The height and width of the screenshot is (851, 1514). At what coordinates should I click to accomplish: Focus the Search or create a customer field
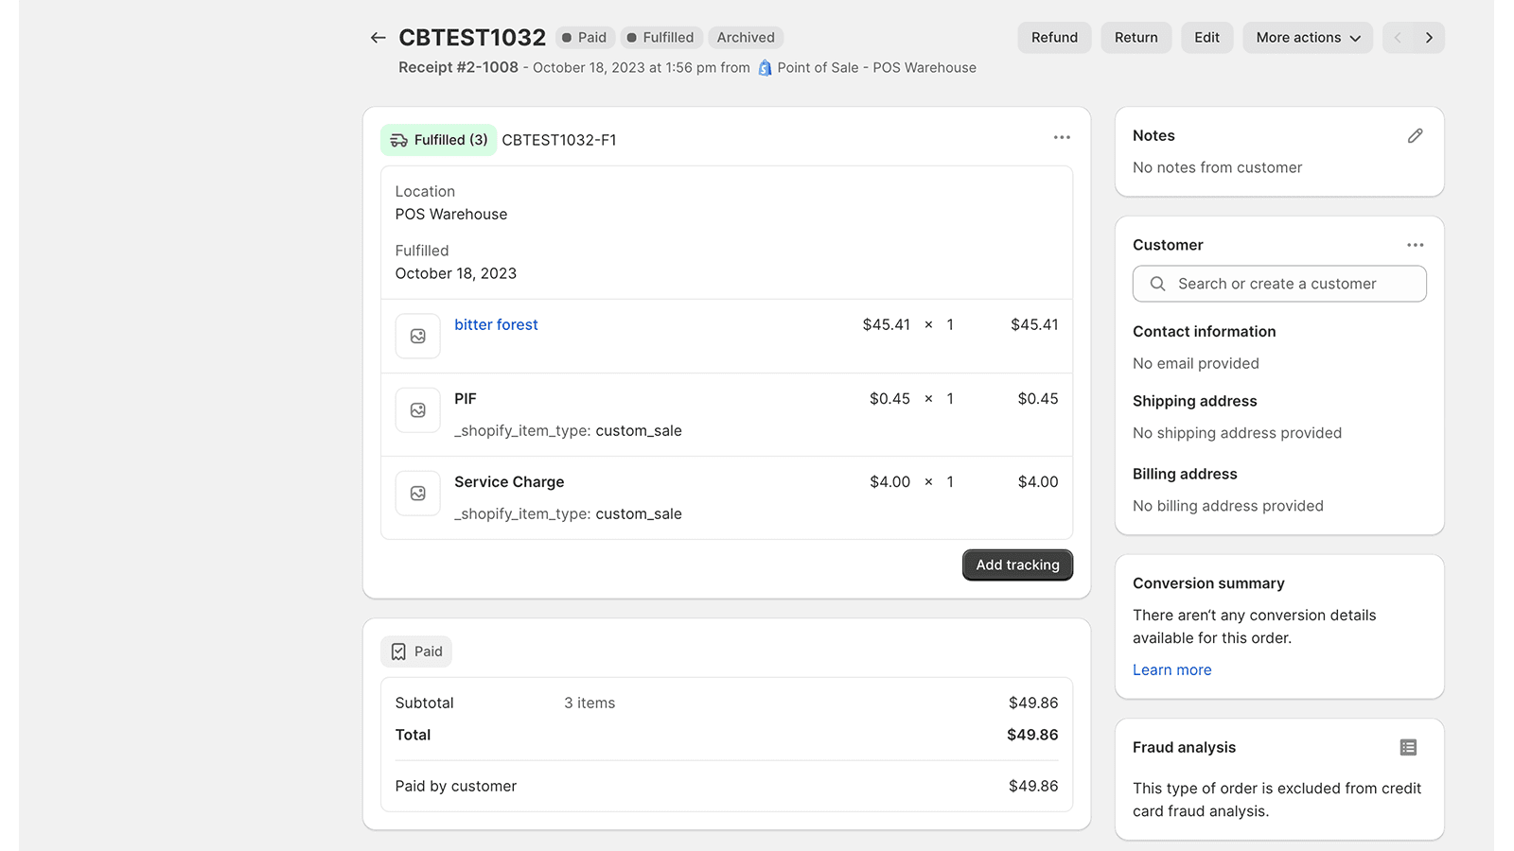(1277, 284)
